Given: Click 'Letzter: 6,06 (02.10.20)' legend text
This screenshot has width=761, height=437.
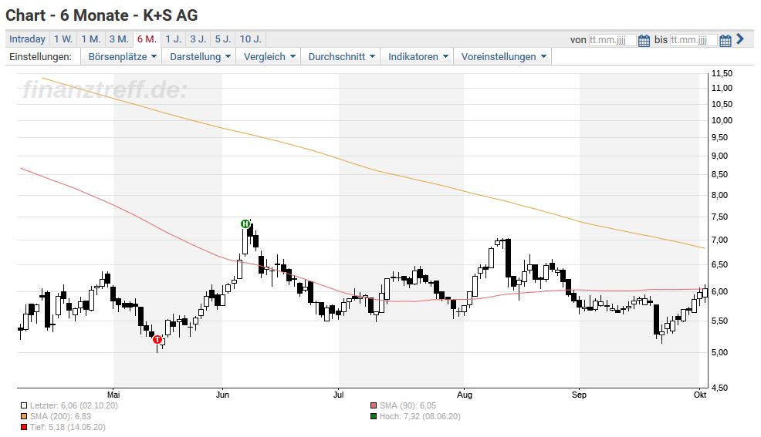Looking at the screenshot, I should coord(74,406).
